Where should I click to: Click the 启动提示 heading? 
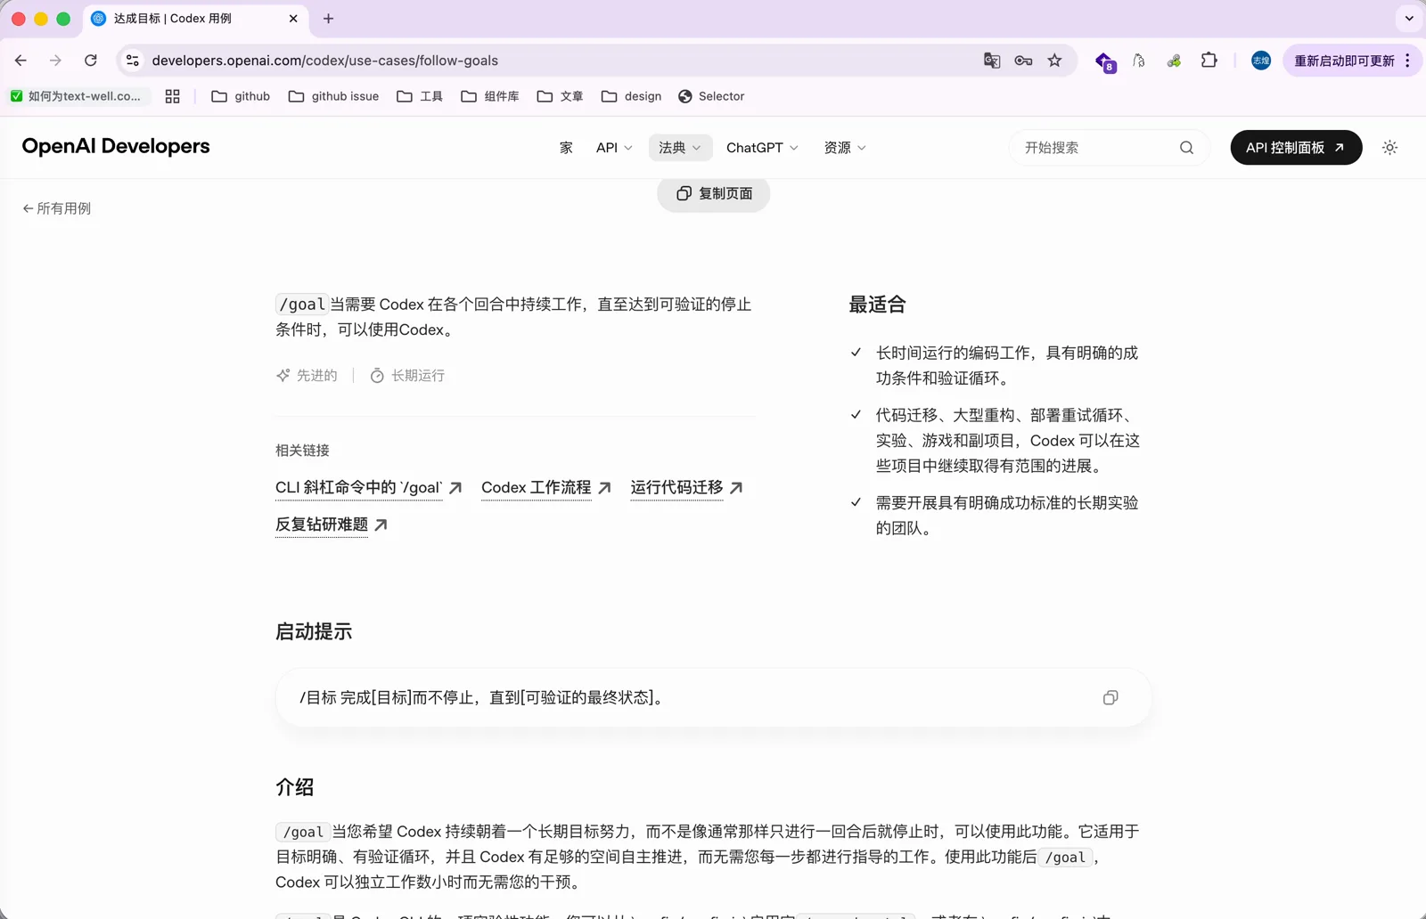click(314, 632)
